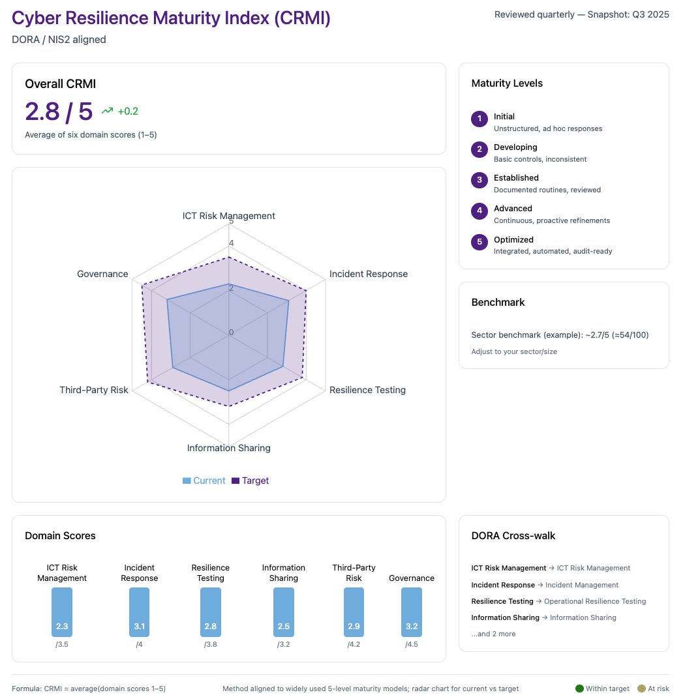This screenshot has width=700, height=697.
Task: Click the ICT Risk Management 2.3 bar
Action: pos(61,612)
